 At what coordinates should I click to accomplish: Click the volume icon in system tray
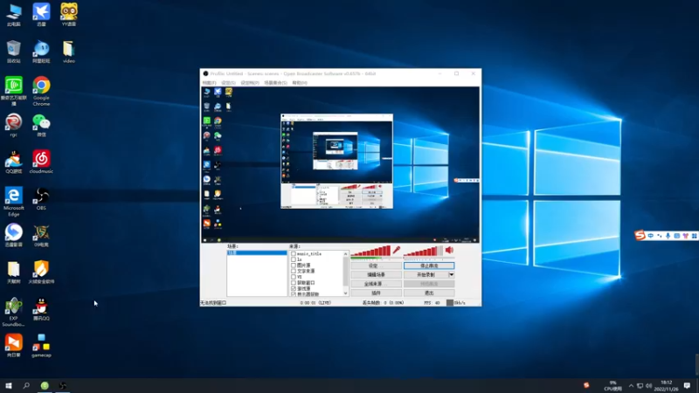(x=648, y=385)
